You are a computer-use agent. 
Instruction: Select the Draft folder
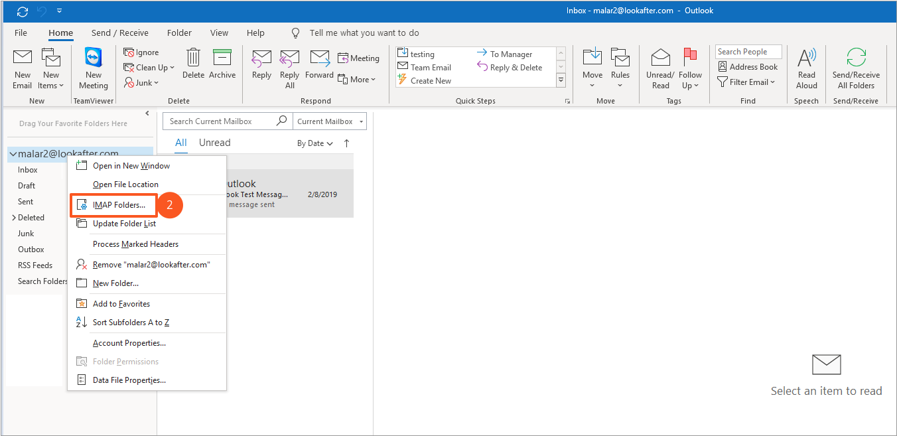(x=27, y=186)
